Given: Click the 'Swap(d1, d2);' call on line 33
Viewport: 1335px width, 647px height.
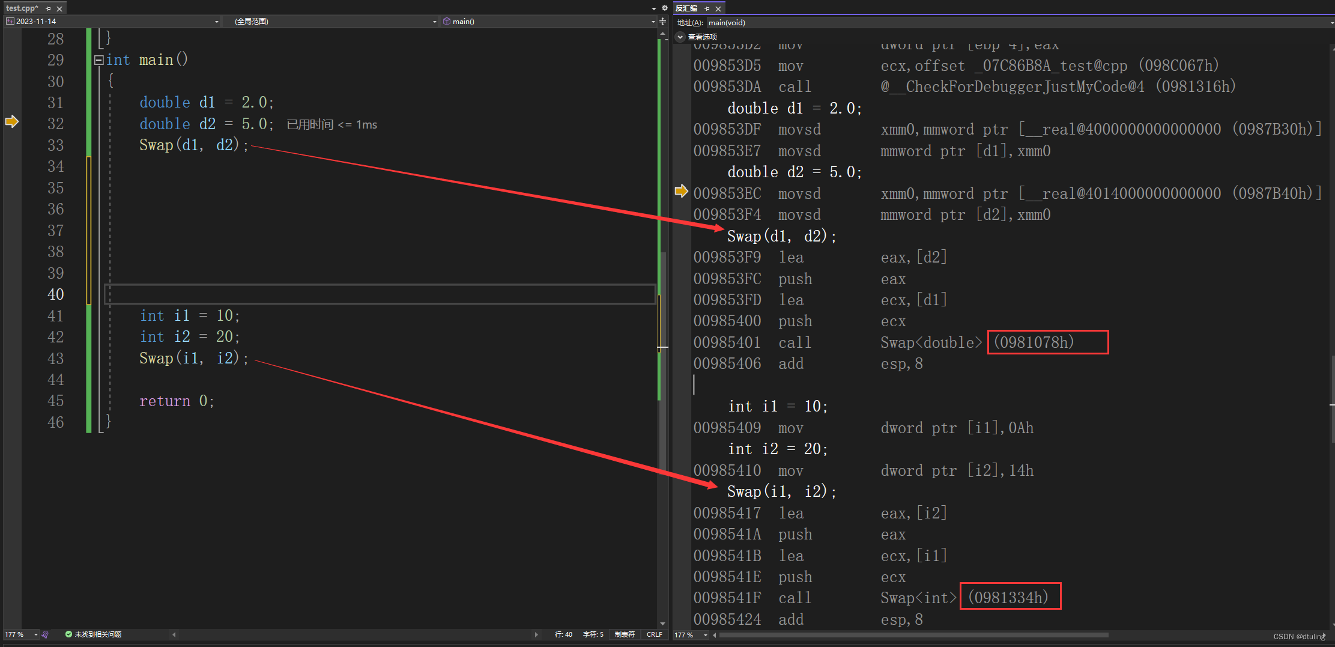Looking at the screenshot, I should click(193, 145).
